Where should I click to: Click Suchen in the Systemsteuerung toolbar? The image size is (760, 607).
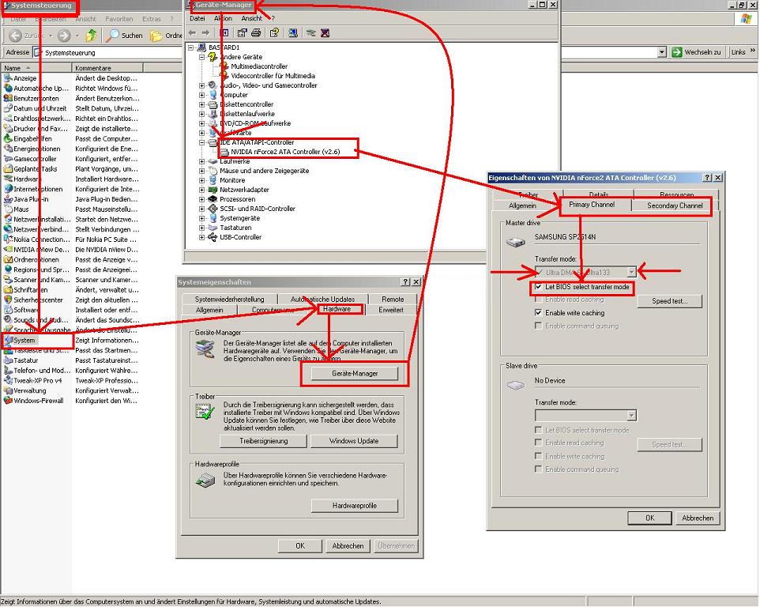coord(125,36)
